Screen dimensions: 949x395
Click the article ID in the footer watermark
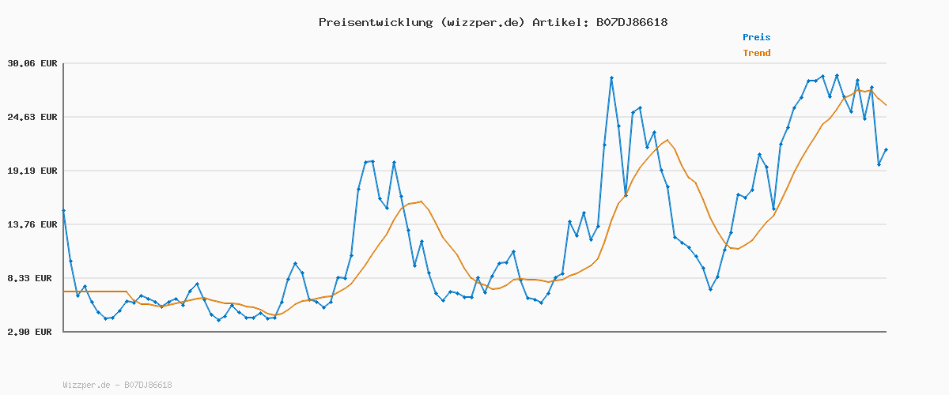pyautogui.click(x=148, y=385)
